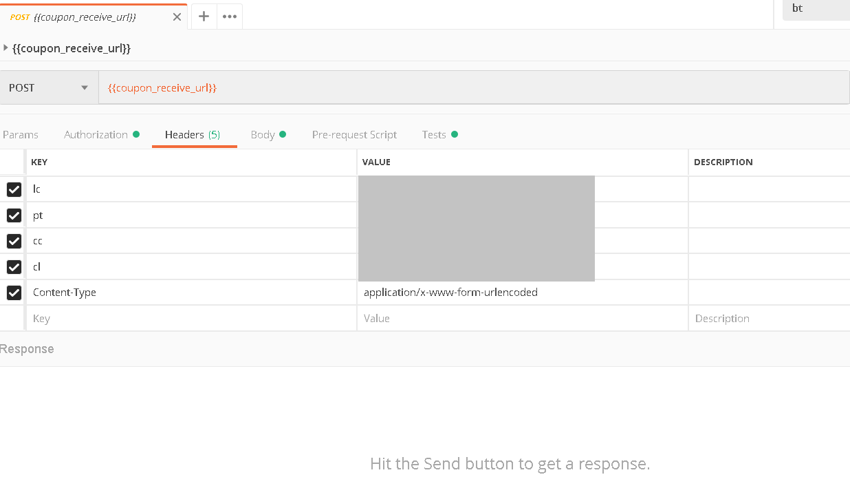Click the empty Key field for a new header
Screen dimensions: 850x477
click(138, 318)
